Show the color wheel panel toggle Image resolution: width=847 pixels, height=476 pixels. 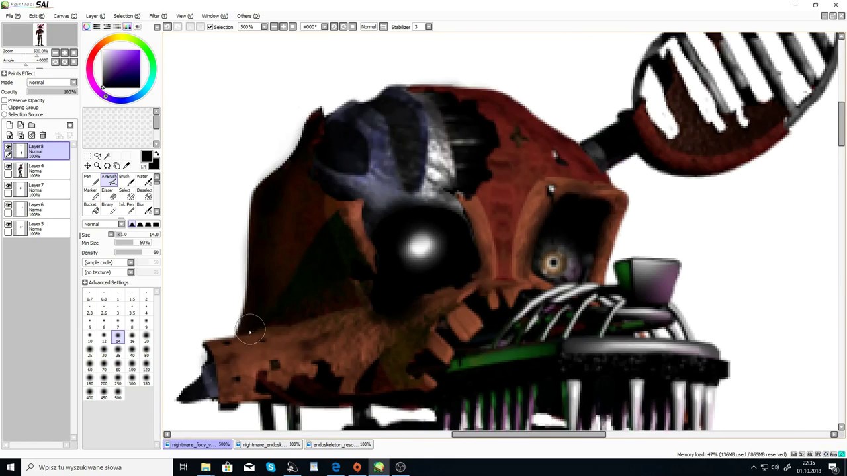pos(87,27)
